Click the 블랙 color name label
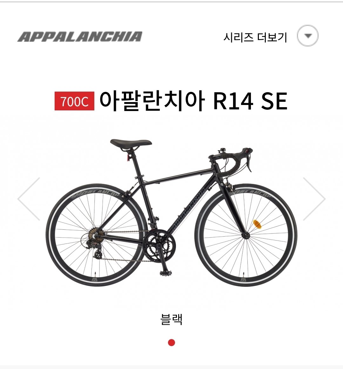The image size is (343, 369). [x=171, y=319]
